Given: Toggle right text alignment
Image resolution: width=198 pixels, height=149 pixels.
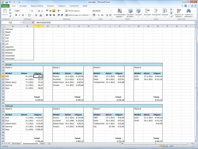Looking at the screenshot, I should 54,15.
